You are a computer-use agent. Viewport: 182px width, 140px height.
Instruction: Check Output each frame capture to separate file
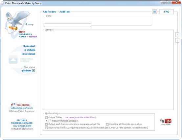[x=46, y=124]
